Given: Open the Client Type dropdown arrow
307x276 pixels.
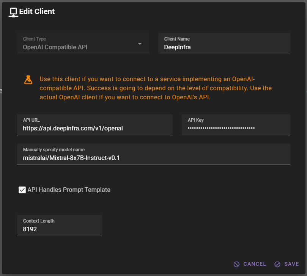Looking at the screenshot, I should pyautogui.click(x=140, y=44).
